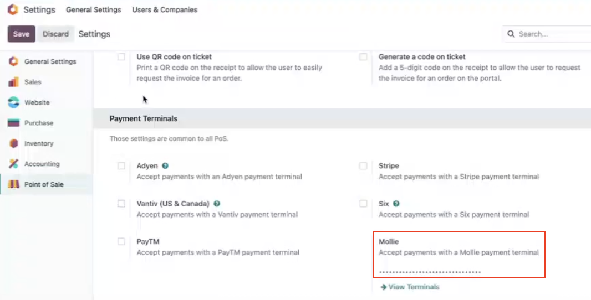Viewport: 591px width, 300px height.
Task: Click the Odoo logo in top bar
Action: tap(13, 9)
